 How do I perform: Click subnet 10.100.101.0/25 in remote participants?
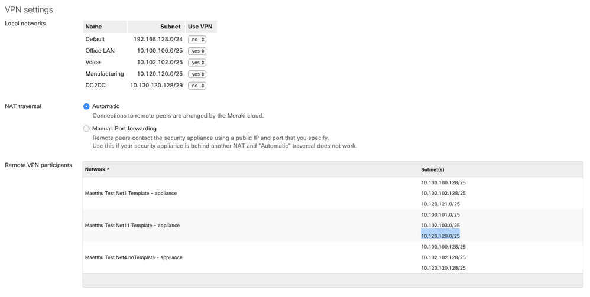(440, 215)
